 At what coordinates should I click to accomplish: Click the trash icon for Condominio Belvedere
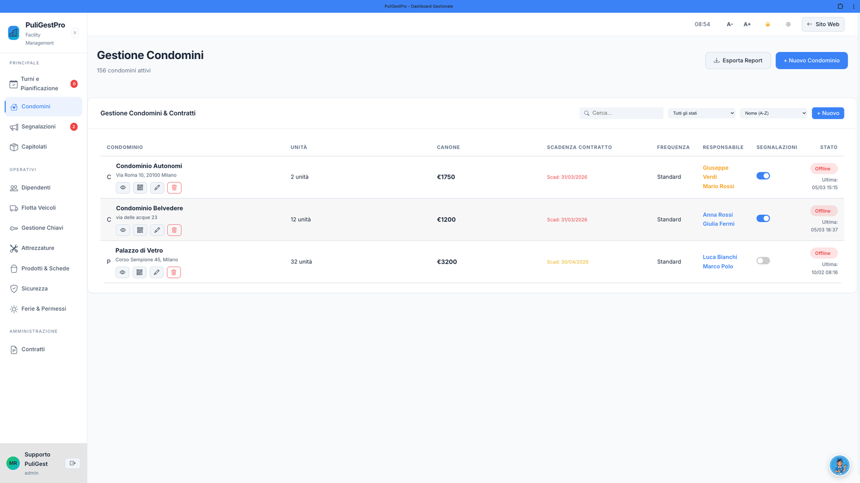(x=174, y=230)
